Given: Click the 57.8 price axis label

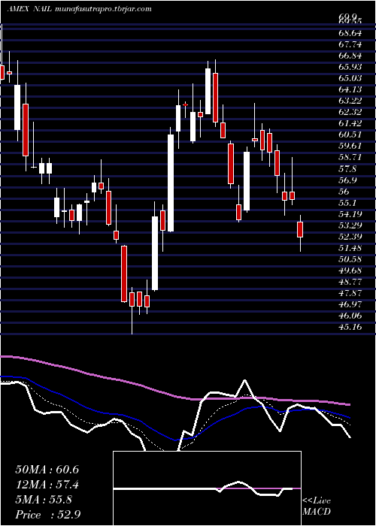Looking at the screenshot, I should (347, 168).
